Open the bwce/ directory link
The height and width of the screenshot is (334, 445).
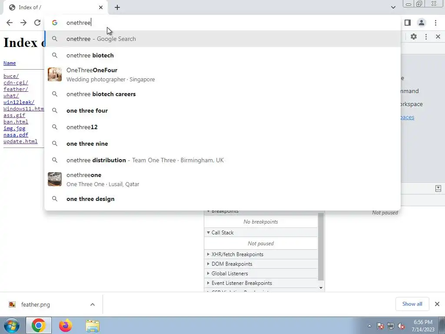tap(11, 76)
